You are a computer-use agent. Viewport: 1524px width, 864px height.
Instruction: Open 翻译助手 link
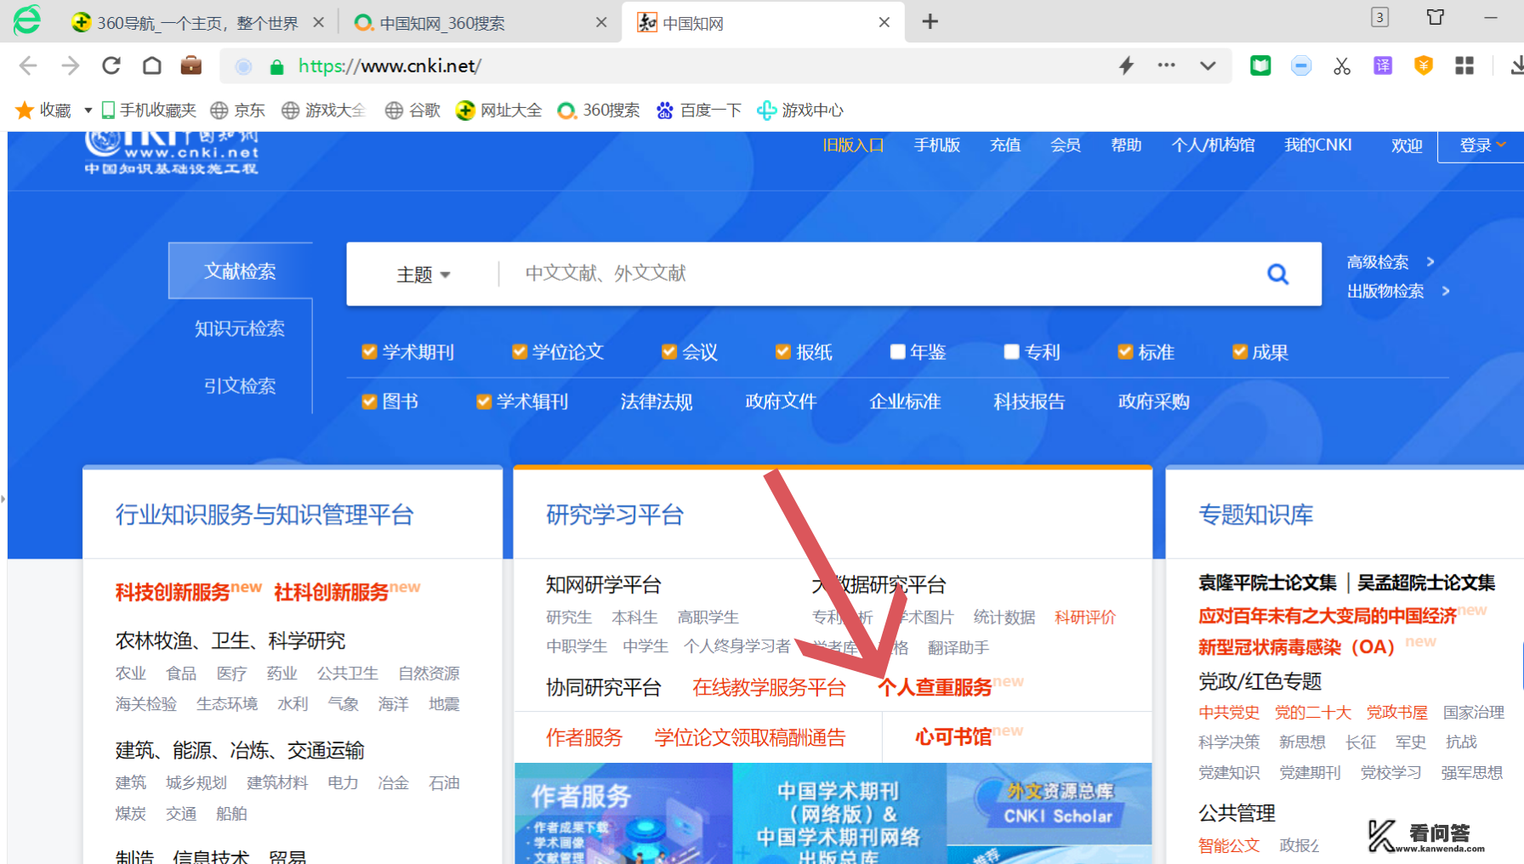point(958,647)
